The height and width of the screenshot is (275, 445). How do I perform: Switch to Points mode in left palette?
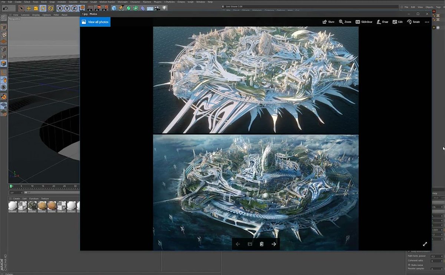(x=4, y=49)
